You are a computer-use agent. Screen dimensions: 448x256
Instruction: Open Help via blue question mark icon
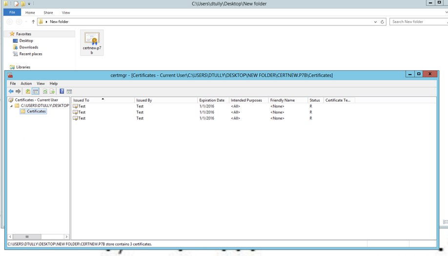click(61, 91)
